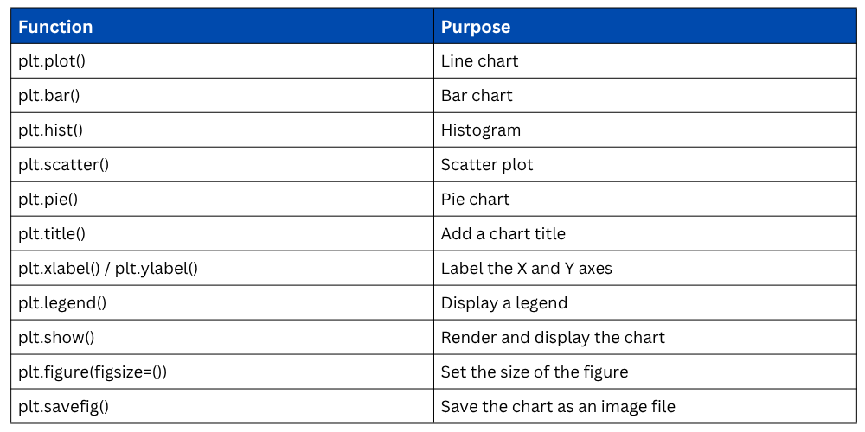Click the "Scatter plot" text
865x432 pixels.
click(487, 165)
